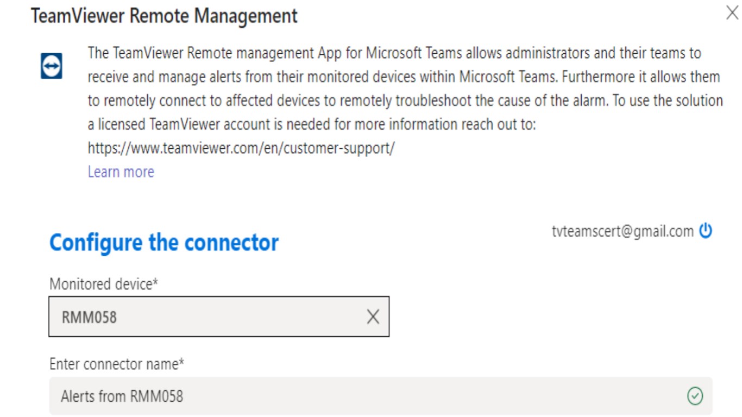
Task: Click the 'Enter connector name*' field label
Action: pyautogui.click(x=116, y=364)
